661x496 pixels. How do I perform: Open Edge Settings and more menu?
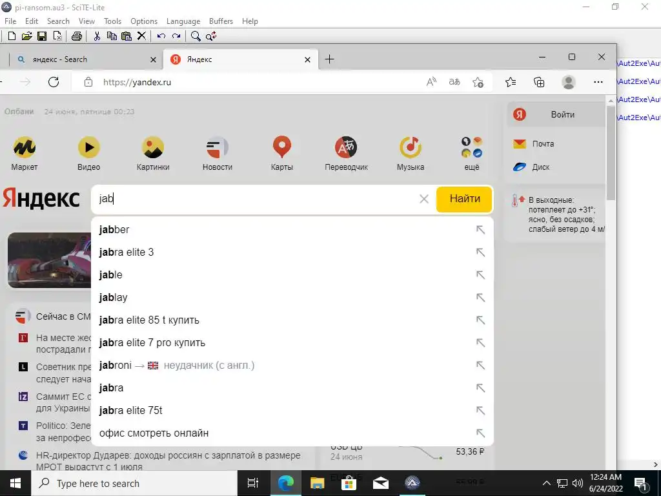598,82
